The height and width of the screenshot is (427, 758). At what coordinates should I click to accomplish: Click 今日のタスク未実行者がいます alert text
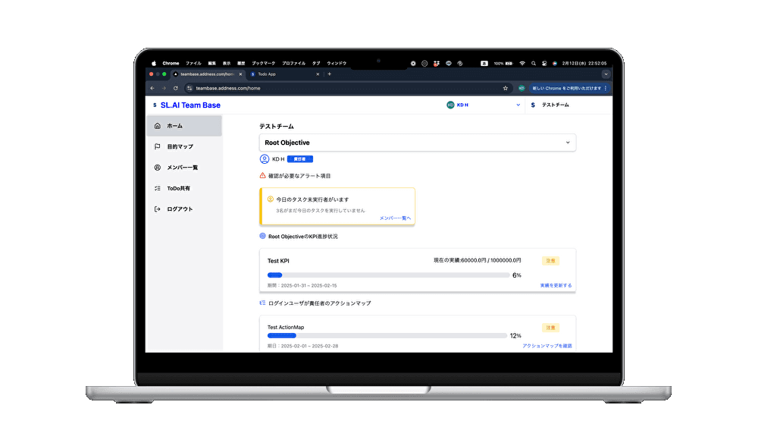[312, 199]
